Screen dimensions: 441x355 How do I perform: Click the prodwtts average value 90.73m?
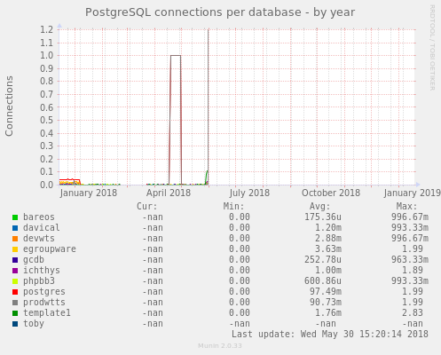coord(326,303)
